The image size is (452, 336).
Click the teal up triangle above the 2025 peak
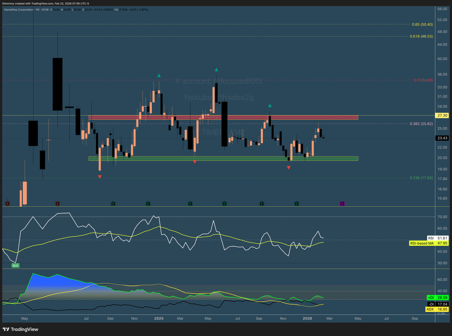[159, 76]
